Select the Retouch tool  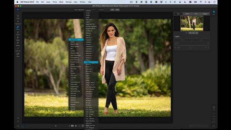click(18, 49)
